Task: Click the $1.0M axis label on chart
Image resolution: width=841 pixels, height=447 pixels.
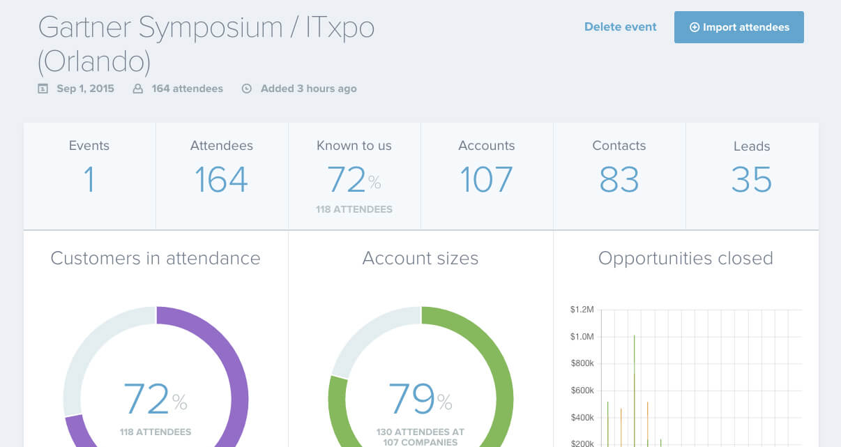Action: (582, 337)
